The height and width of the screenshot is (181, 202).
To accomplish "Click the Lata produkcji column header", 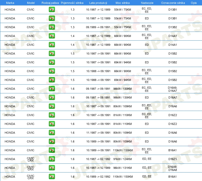I will (x=98, y=3).
